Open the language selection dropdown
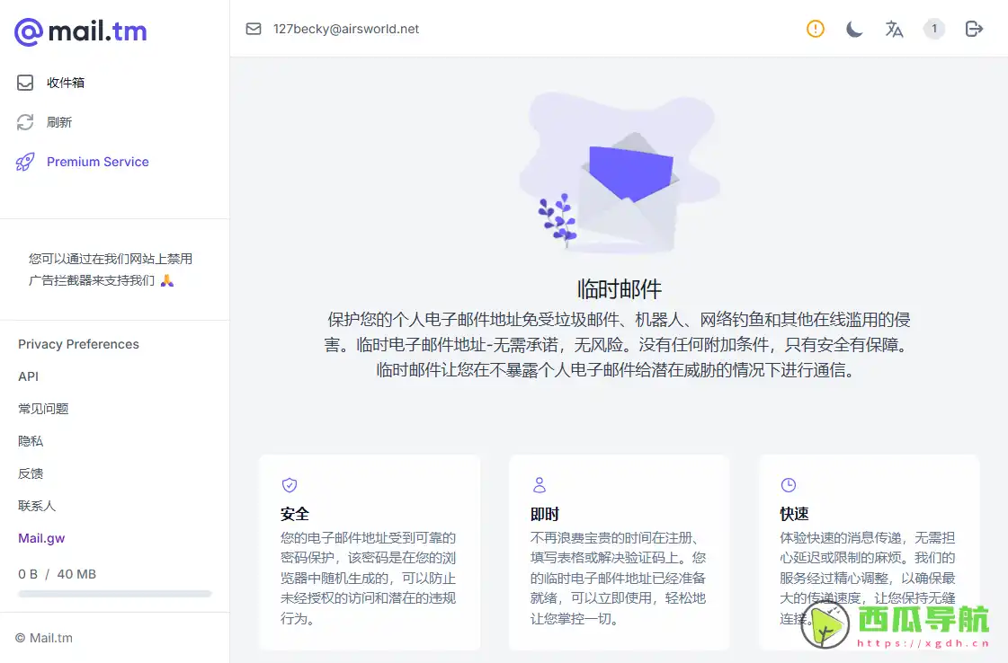 tap(894, 29)
